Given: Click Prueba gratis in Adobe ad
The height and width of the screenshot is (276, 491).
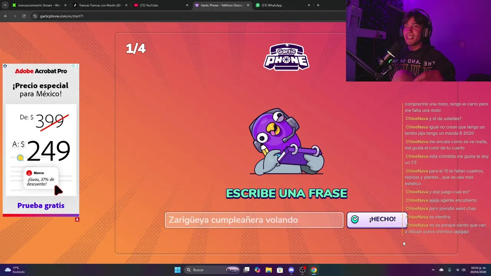Looking at the screenshot, I should click(x=41, y=205).
